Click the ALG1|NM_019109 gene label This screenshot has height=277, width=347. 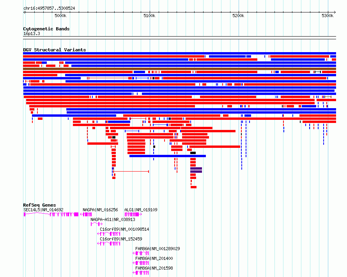click(x=141, y=210)
